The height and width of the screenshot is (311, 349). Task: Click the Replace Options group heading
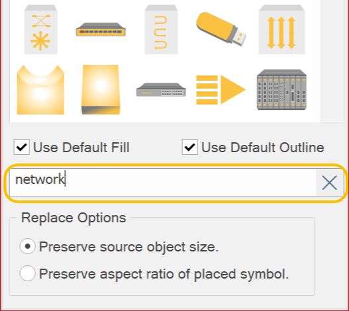coord(74,218)
